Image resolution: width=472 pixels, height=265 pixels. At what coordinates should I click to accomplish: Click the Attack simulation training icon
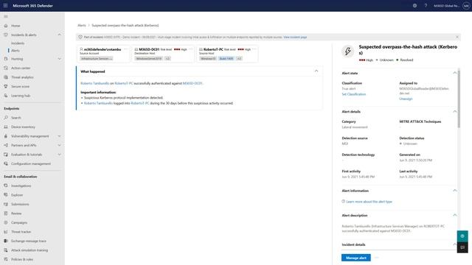tap(6, 250)
